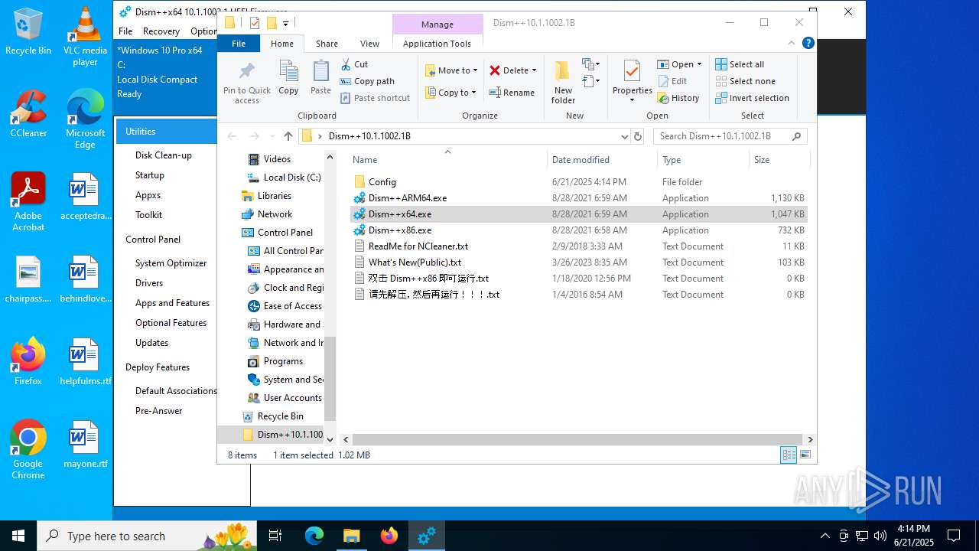Image resolution: width=979 pixels, height=551 pixels.
Task: Open Firefox from the taskbar
Action: point(389,536)
